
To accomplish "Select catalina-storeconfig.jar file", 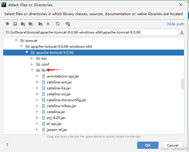I will (x=94, y=100).
